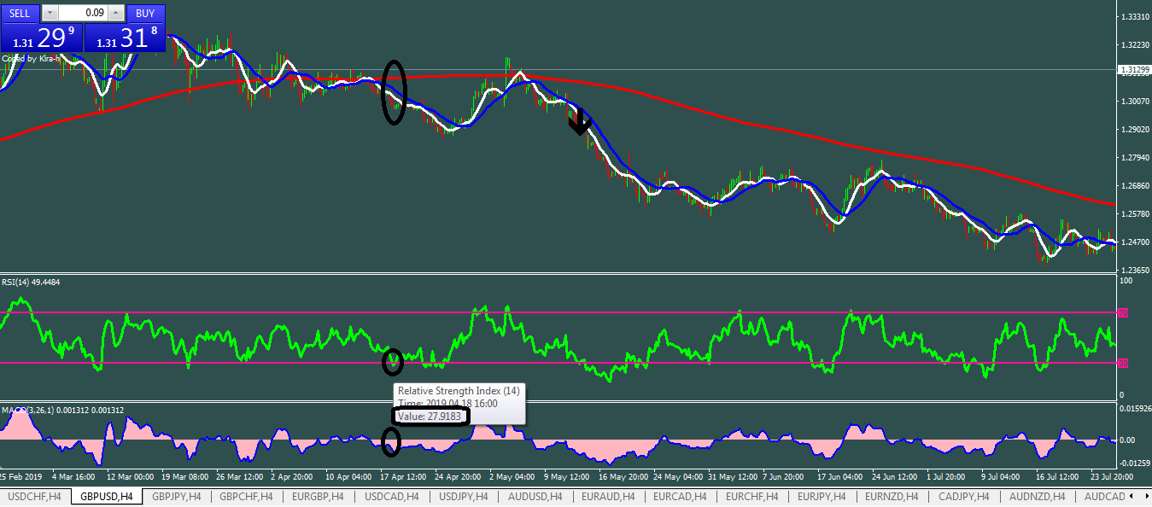Click the RSI 70 level label
The height and width of the screenshot is (507, 1152).
(x=1123, y=313)
